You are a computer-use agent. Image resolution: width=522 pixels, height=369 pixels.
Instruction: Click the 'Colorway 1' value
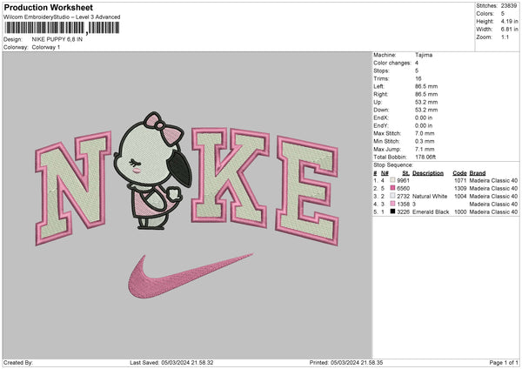click(x=46, y=47)
